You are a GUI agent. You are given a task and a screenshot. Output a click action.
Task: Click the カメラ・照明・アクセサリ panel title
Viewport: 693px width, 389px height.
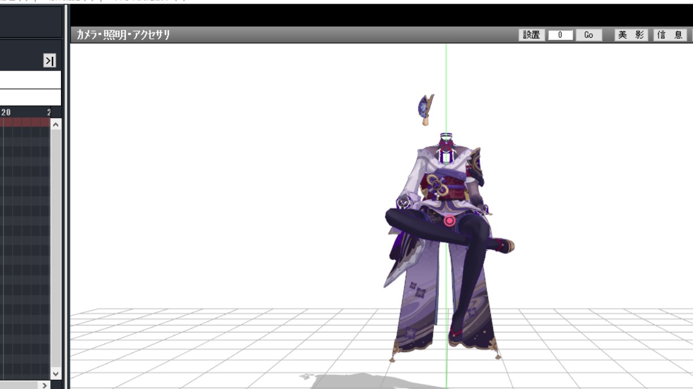click(x=123, y=35)
